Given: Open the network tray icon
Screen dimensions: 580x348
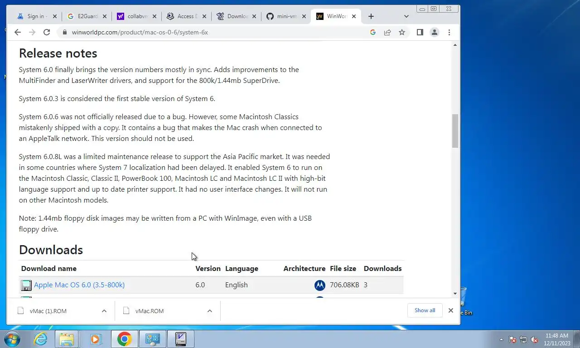Looking at the screenshot, I should [x=523, y=339].
